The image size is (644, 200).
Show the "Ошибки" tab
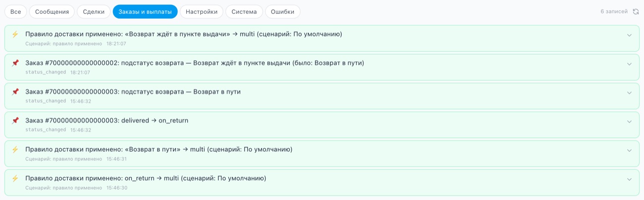(283, 11)
